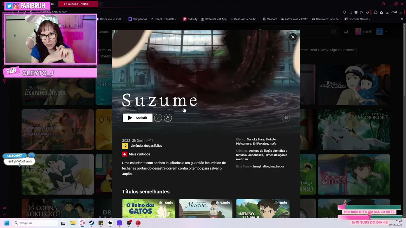Screen dimensions: 406x228
Task: Open the purple grid app in the taskbar
Action: [x=120, y=223]
